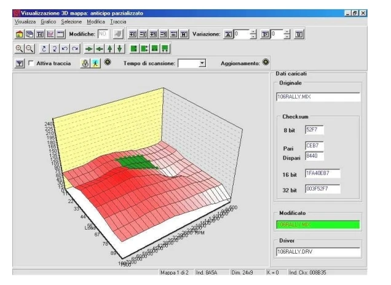Open the Traccia menu

118,22
